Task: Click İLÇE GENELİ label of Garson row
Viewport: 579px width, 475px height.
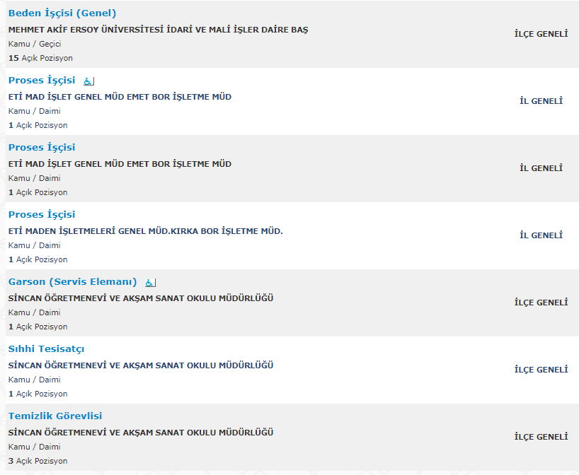Action: [x=541, y=303]
